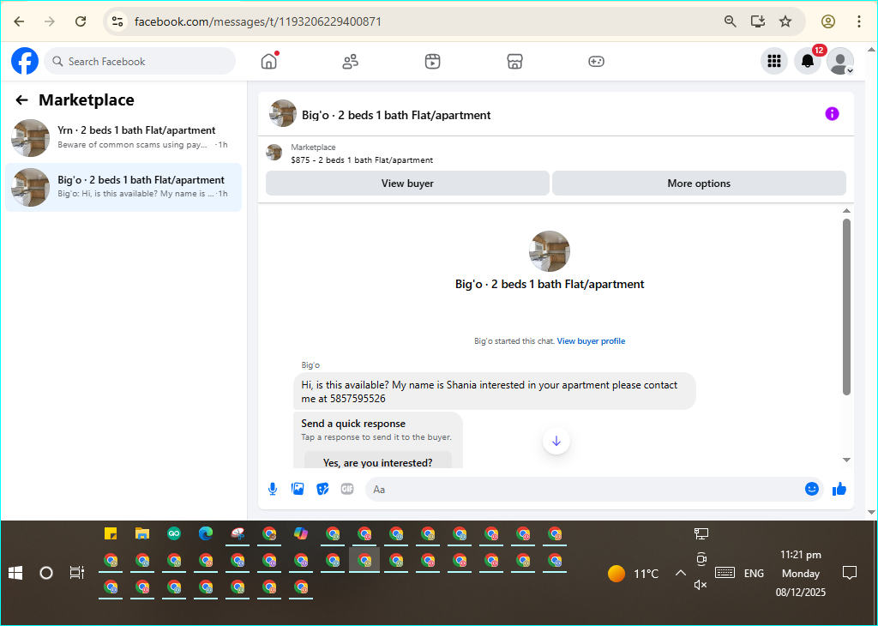Open the conversation information icon
Screen dimensions: 878x626
tap(832, 114)
